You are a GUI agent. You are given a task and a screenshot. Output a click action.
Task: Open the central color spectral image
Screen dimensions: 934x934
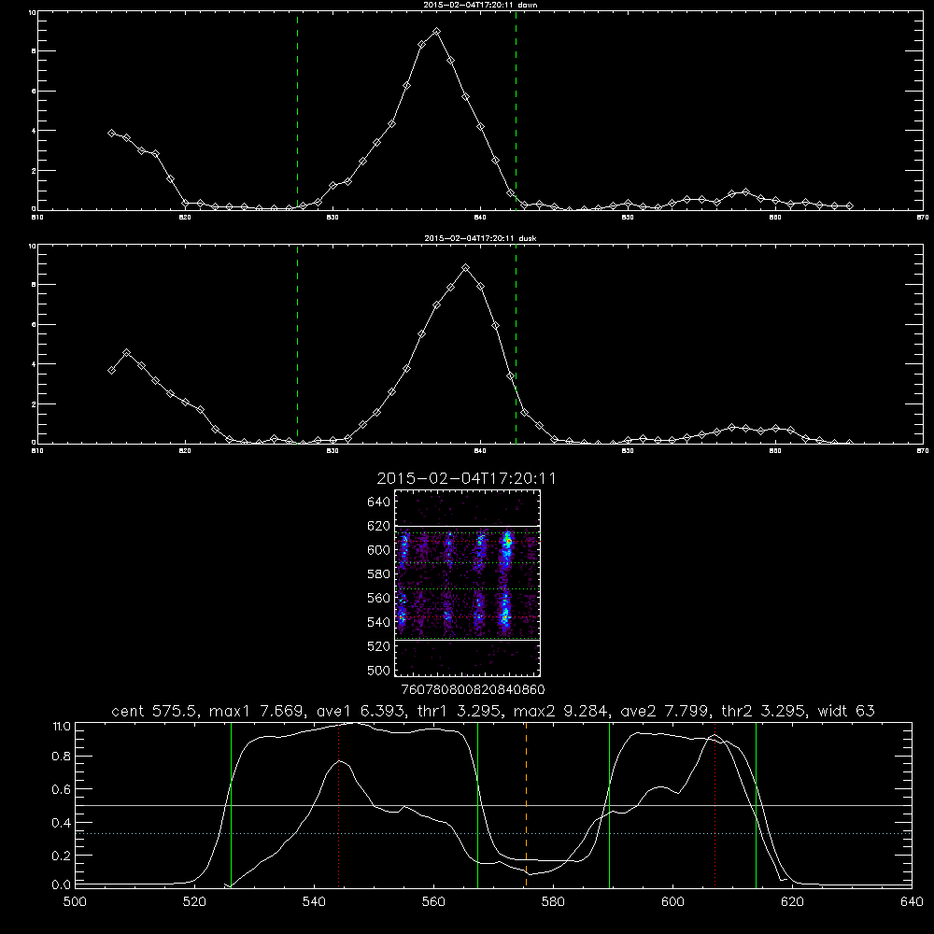pyautogui.click(x=467, y=583)
